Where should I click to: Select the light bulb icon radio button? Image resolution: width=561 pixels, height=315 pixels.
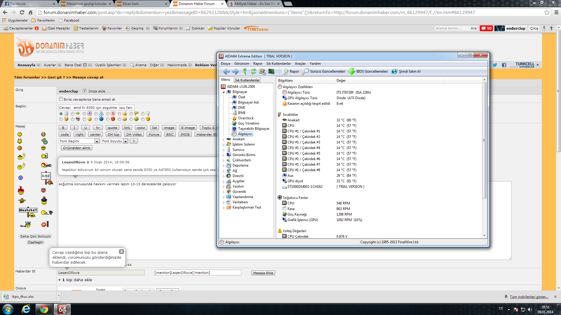(x=143, y=114)
